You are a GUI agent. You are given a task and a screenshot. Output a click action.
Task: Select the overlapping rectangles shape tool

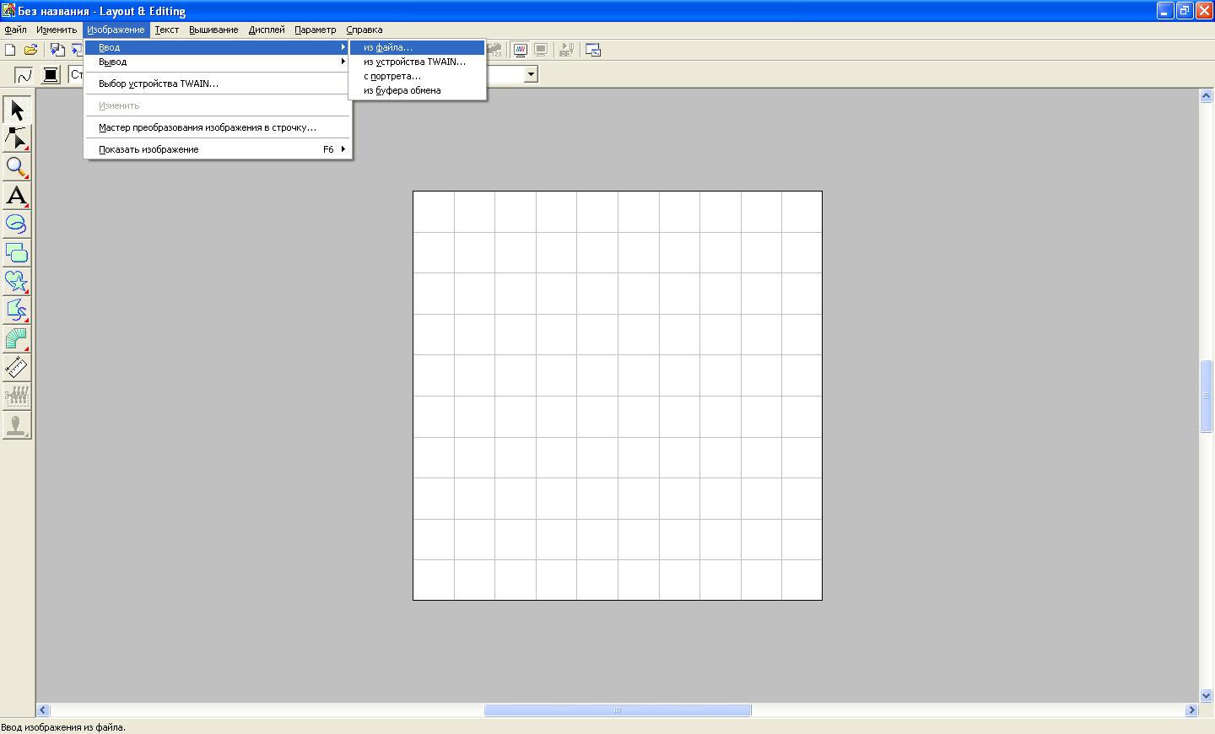pyautogui.click(x=17, y=252)
